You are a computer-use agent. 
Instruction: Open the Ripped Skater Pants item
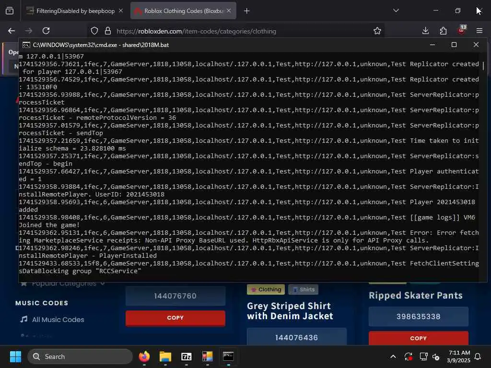click(416, 295)
